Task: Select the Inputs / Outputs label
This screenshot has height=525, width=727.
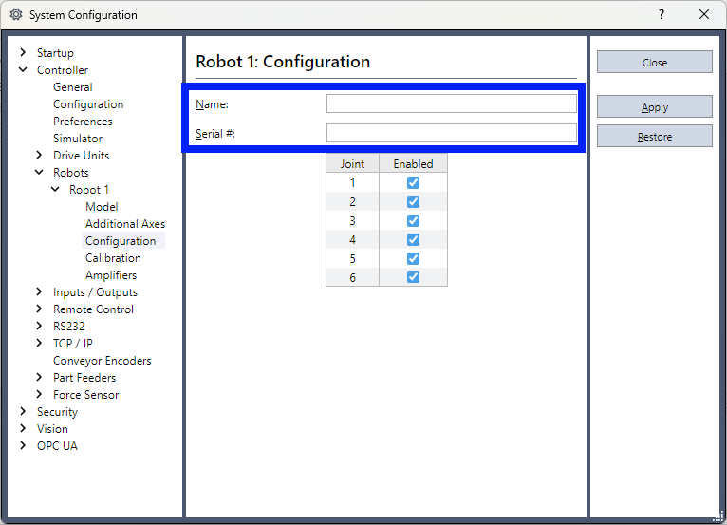Action: [95, 292]
